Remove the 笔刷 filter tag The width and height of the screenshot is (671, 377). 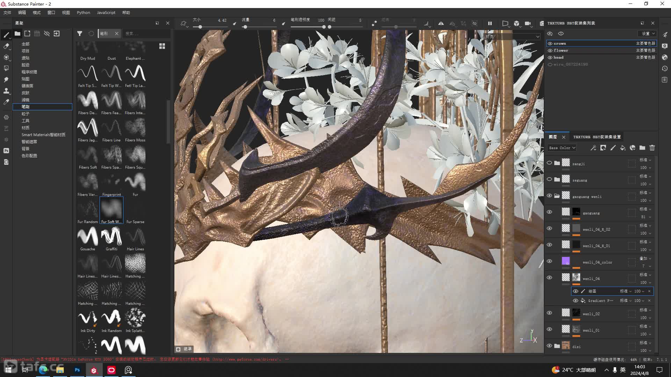point(117,34)
